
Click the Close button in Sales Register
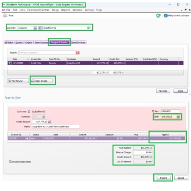pos(180,91)
